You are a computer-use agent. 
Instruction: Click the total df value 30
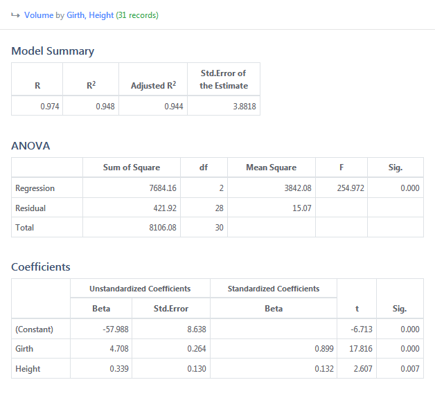(219, 228)
